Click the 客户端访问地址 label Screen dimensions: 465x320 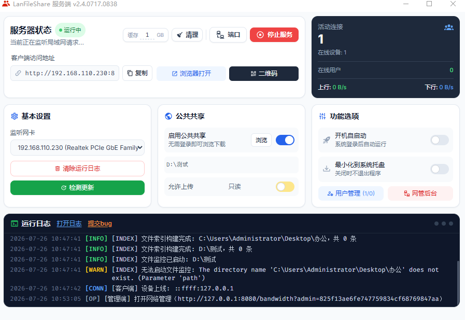coord(33,58)
